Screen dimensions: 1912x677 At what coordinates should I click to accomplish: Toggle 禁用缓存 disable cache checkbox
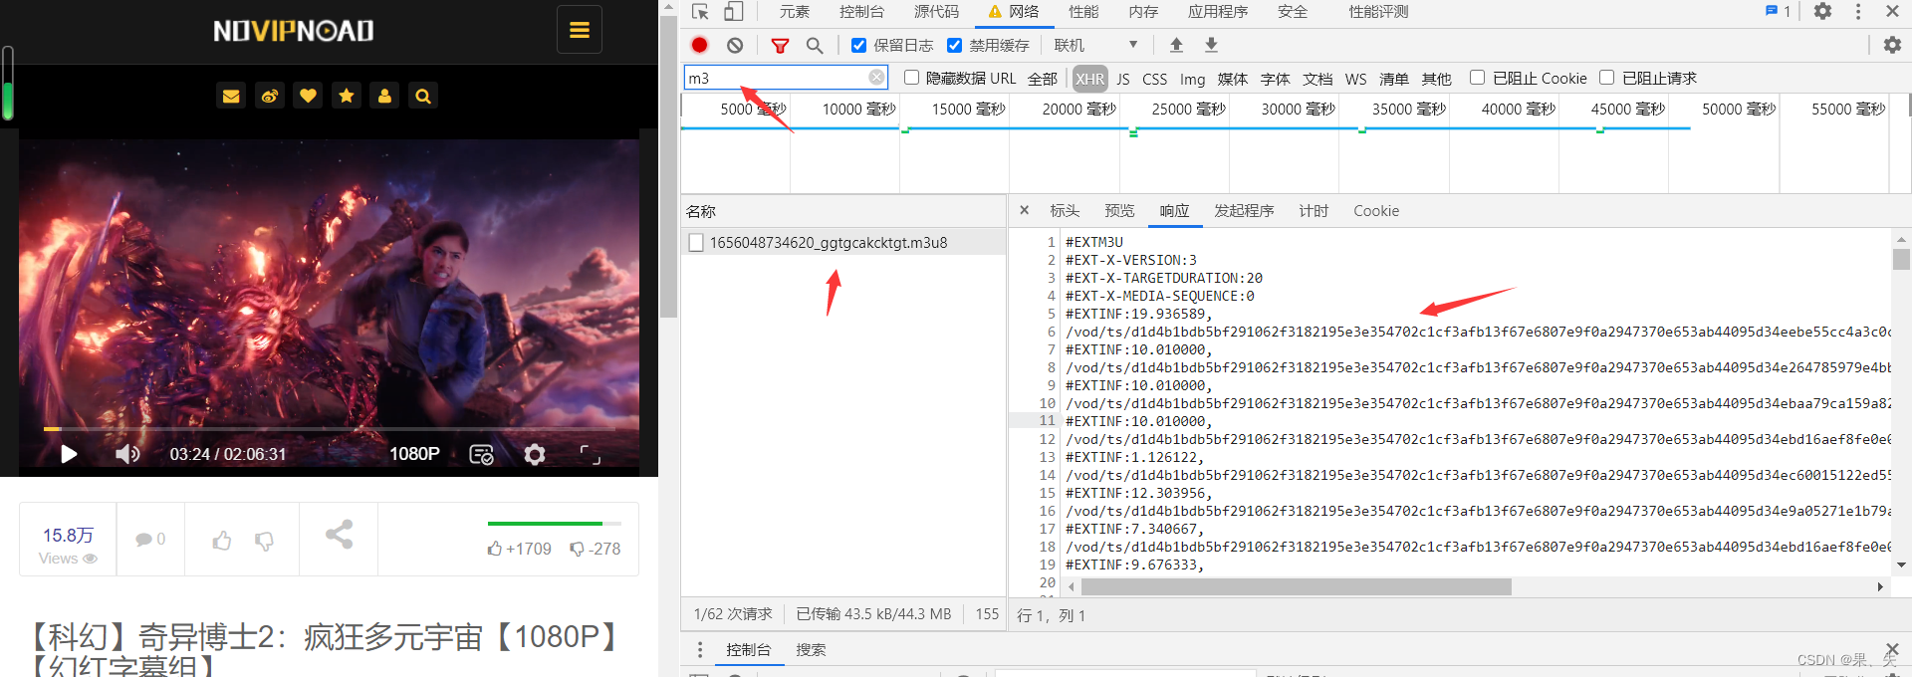(954, 45)
